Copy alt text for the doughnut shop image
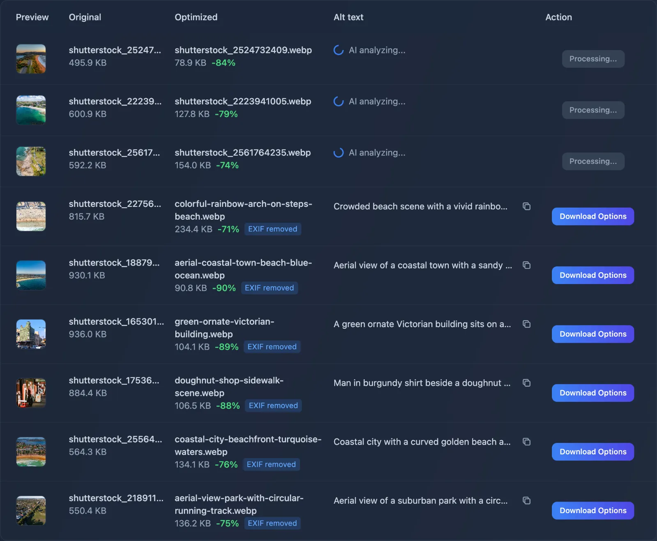The height and width of the screenshot is (541, 657). [x=527, y=383]
